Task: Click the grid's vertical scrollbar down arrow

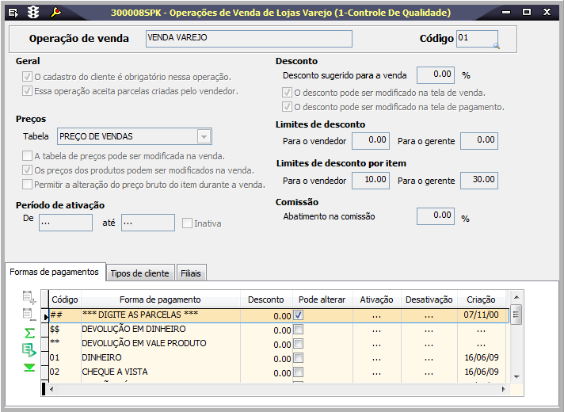Action: point(516,376)
